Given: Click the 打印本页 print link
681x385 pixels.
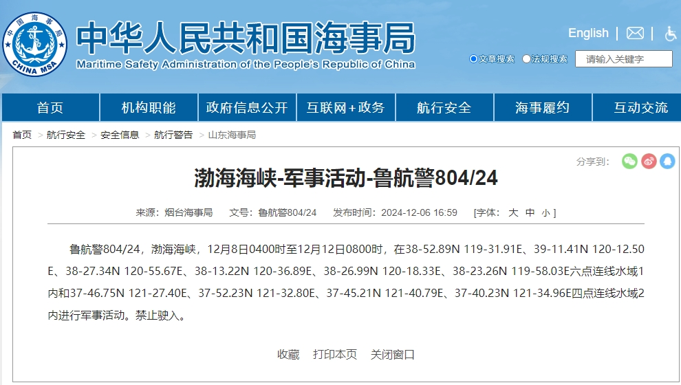Looking at the screenshot, I should tap(335, 355).
